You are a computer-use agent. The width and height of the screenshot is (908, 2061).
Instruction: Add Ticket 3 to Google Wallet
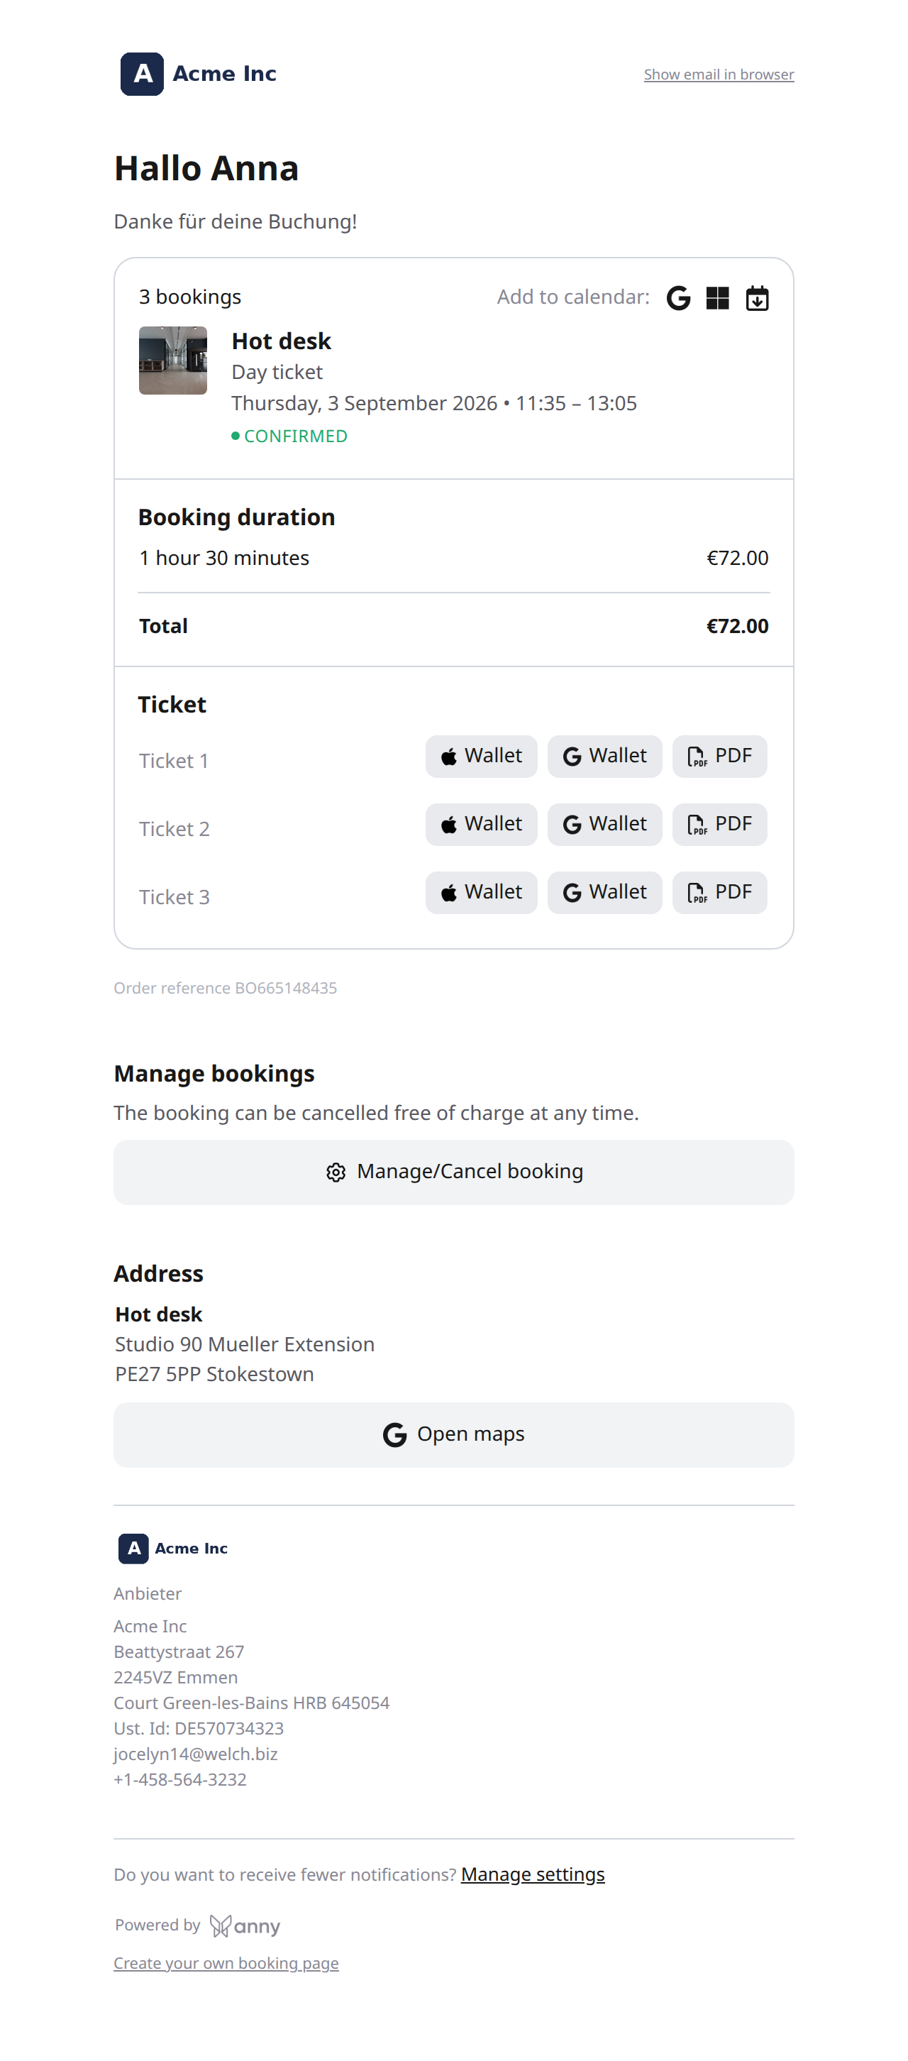coord(604,892)
